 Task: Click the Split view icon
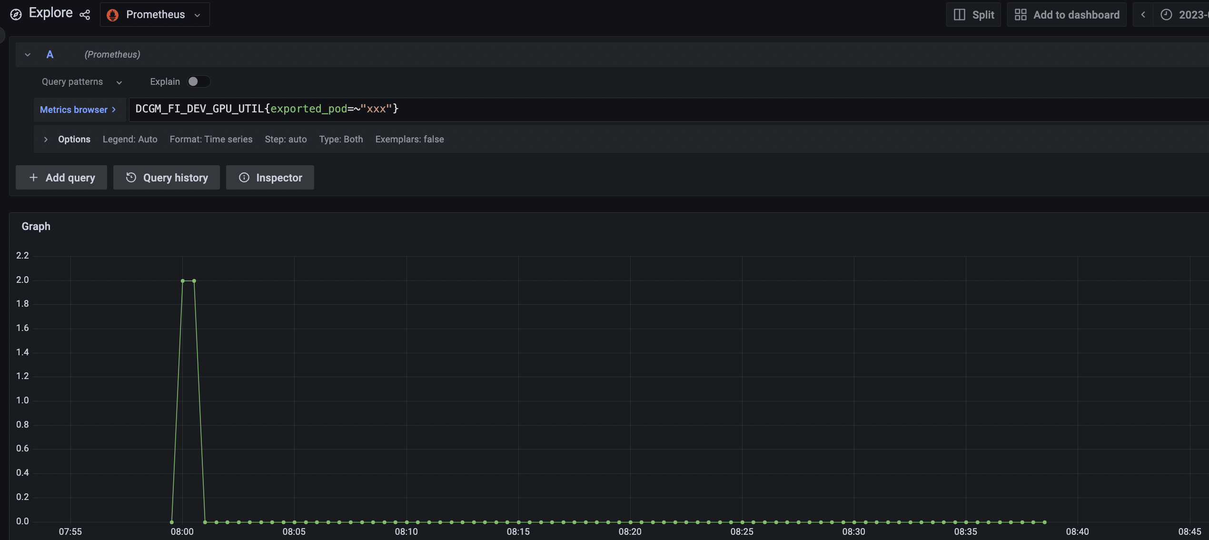click(960, 14)
